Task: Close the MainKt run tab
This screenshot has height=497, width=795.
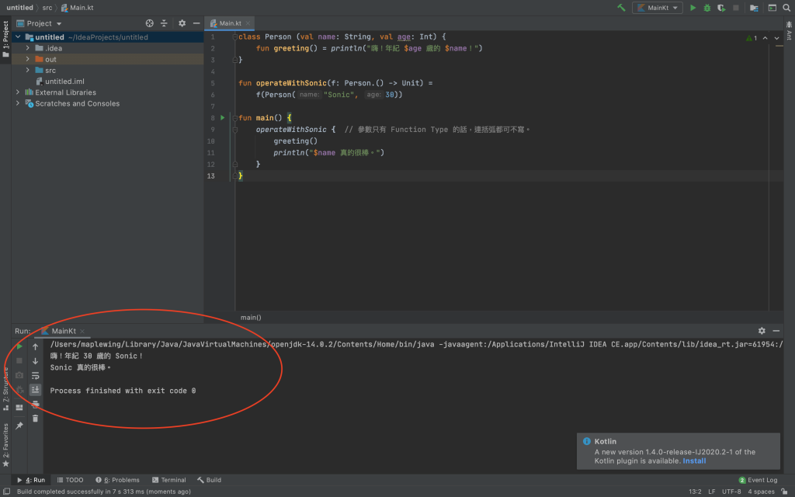Action: click(82, 331)
